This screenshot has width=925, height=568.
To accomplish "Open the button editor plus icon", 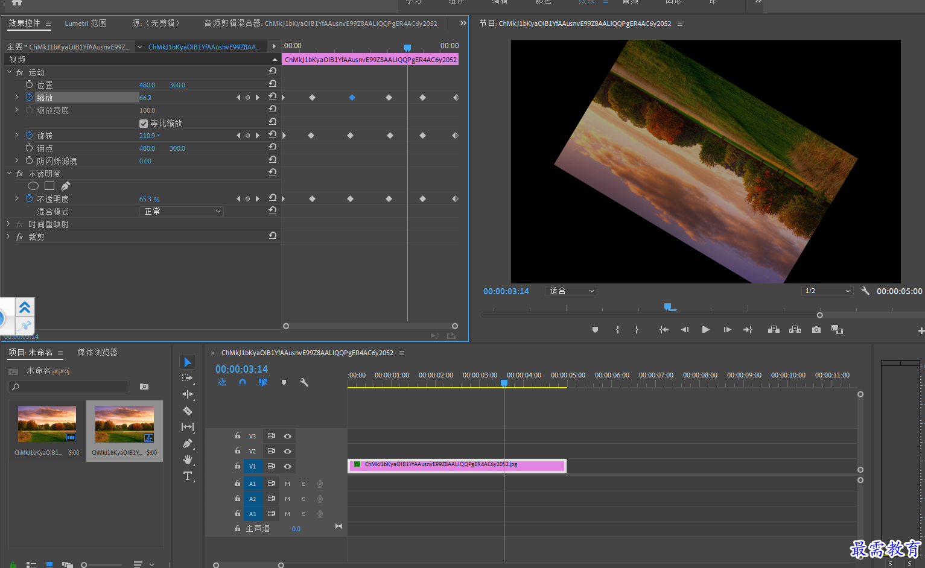I will click(x=921, y=330).
